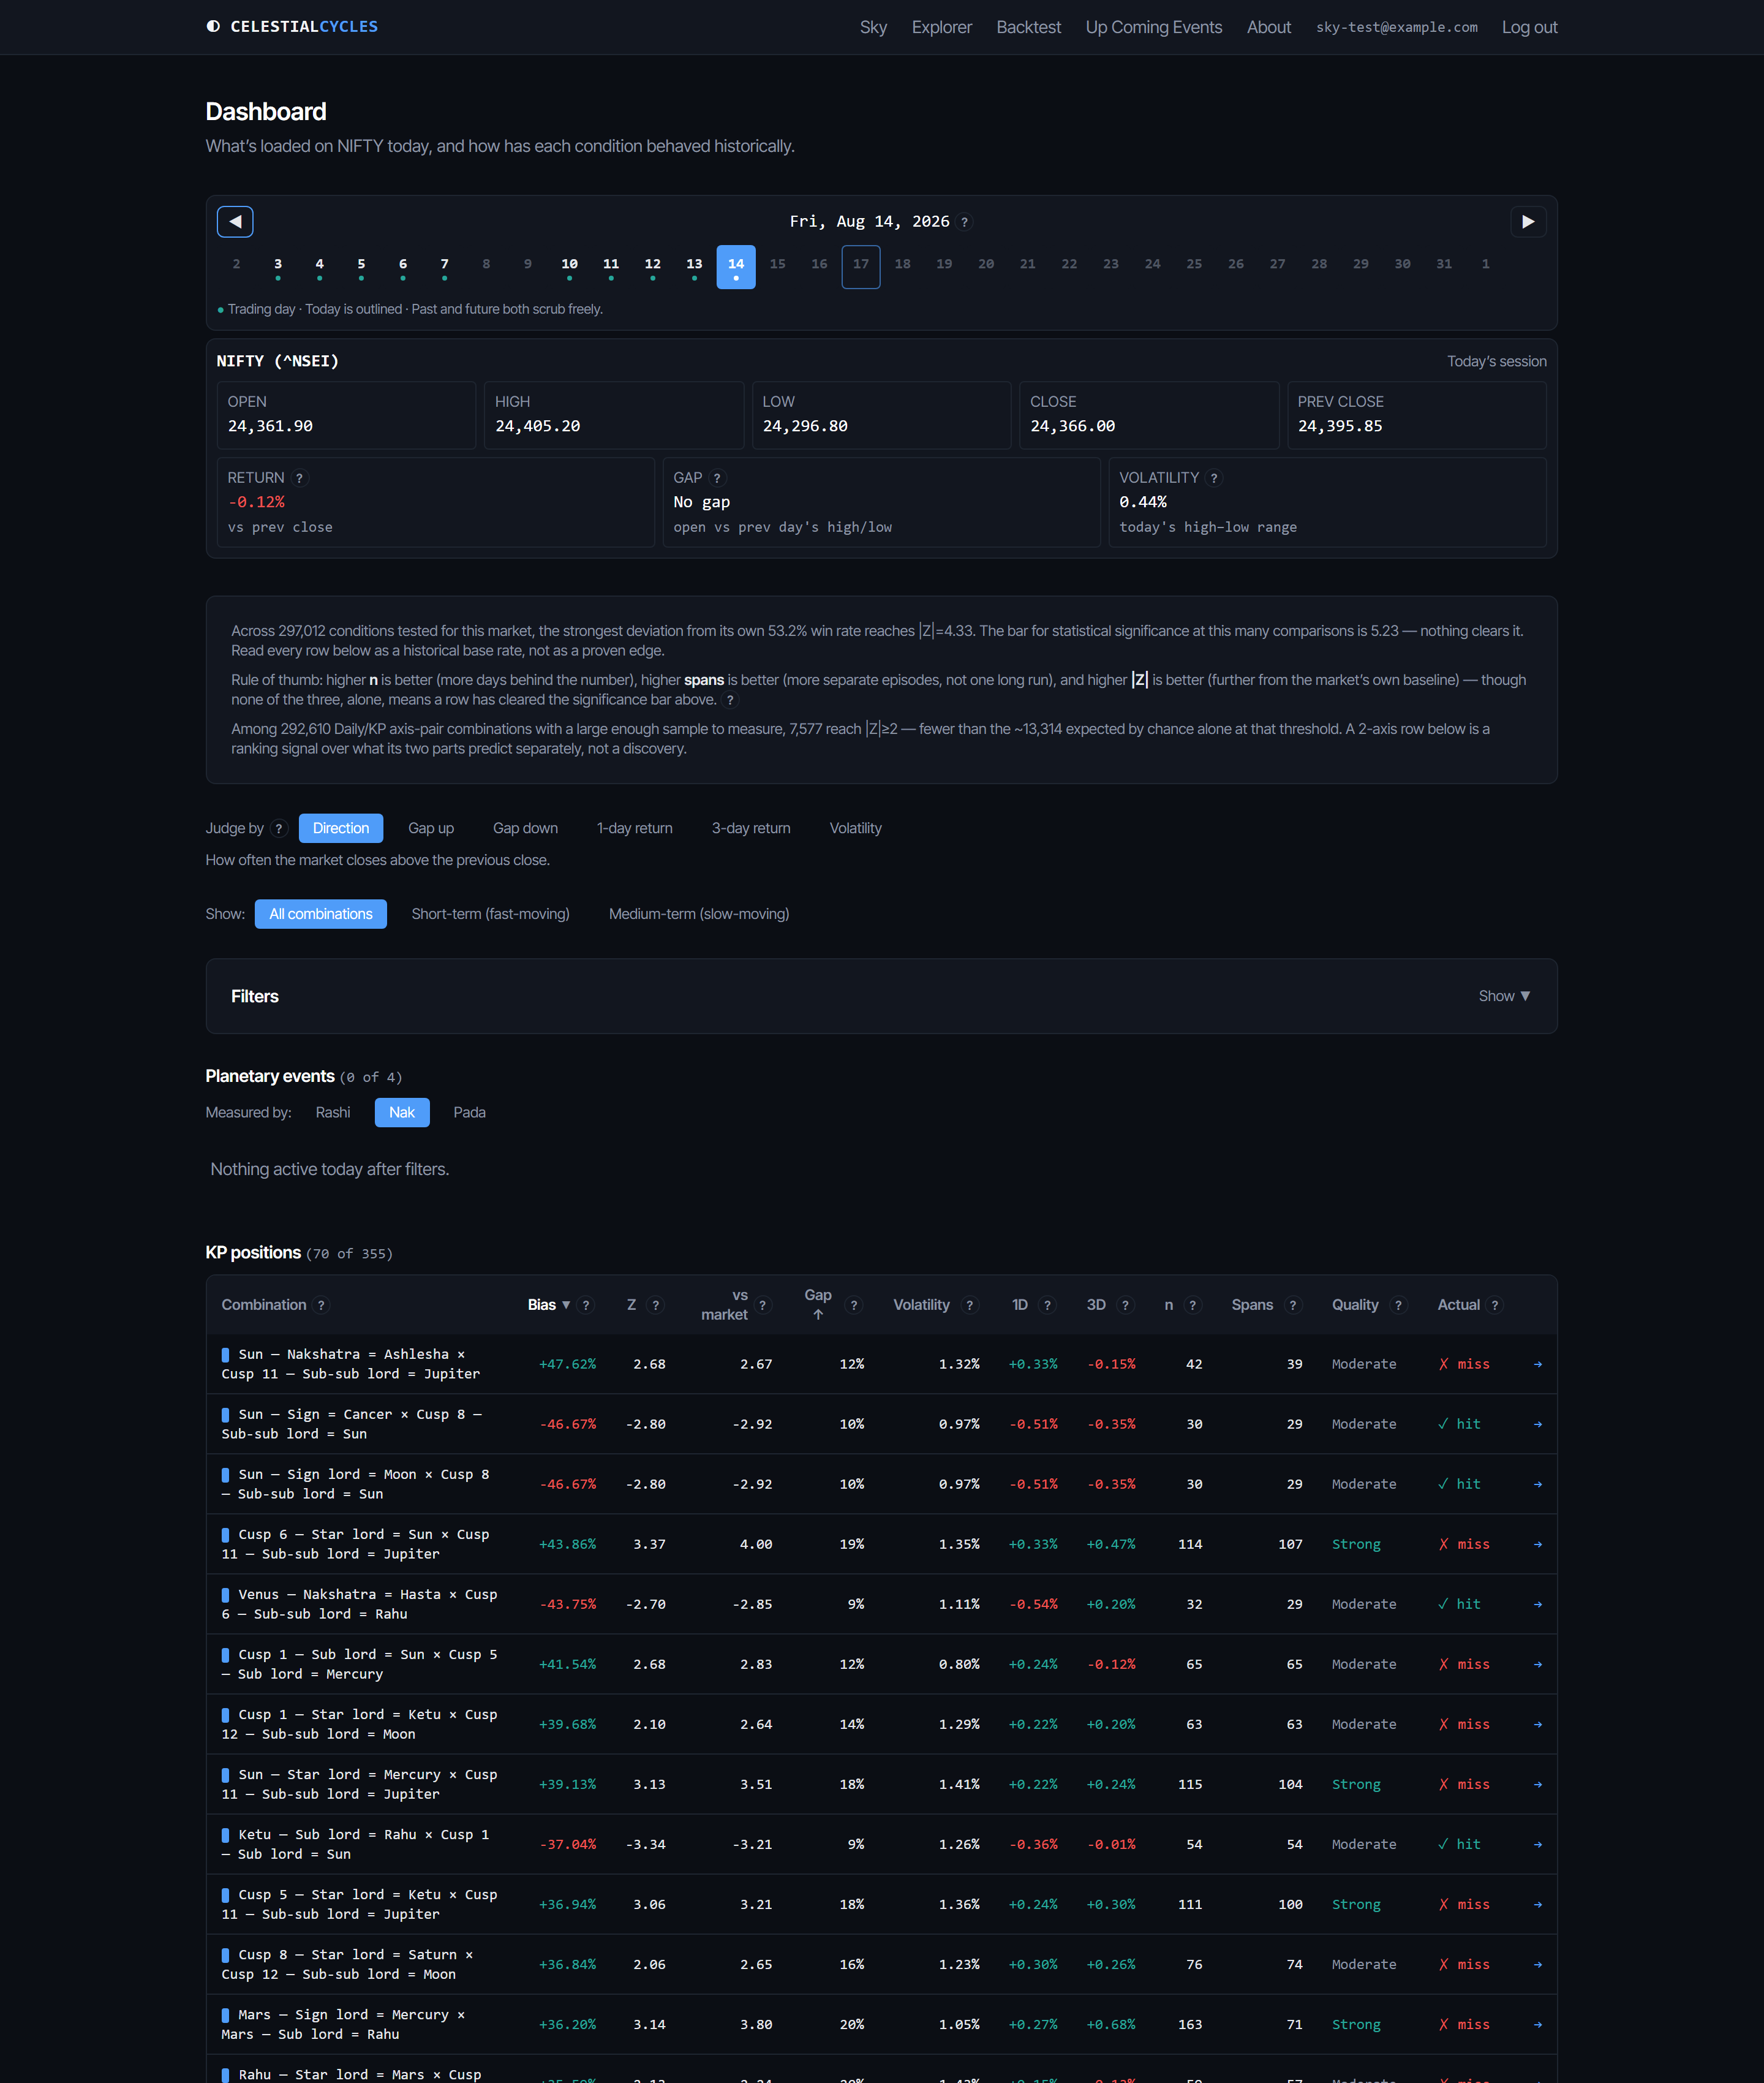Go to next day arrow
1764x2083 pixels.
pyautogui.click(x=1527, y=221)
